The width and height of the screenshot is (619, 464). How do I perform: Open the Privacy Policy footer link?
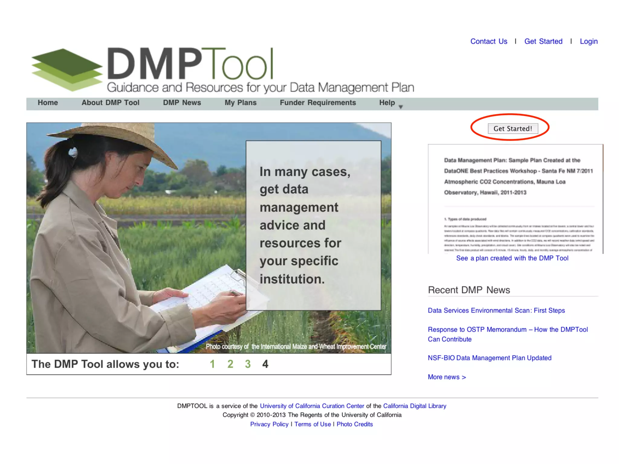pos(269,424)
